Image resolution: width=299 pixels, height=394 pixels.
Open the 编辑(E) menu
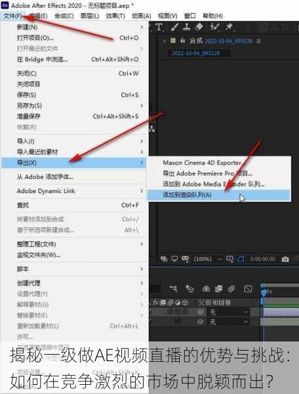pos(38,16)
